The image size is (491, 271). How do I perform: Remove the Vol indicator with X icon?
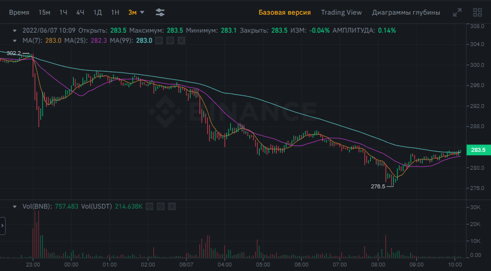[171, 207]
